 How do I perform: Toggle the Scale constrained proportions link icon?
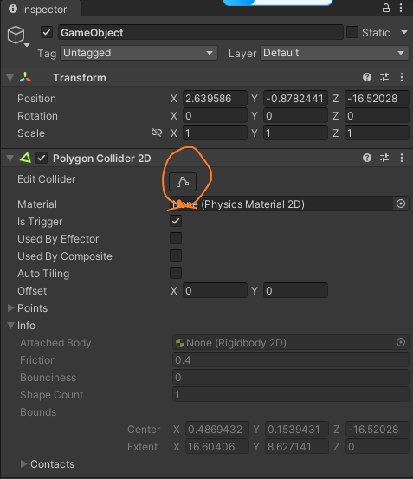pos(157,133)
